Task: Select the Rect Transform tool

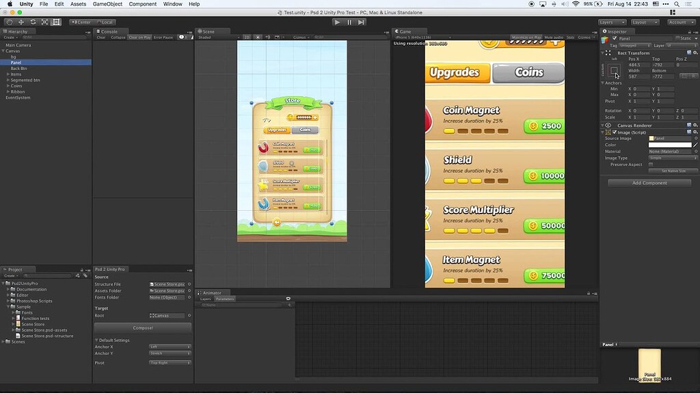Action: click(56, 23)
